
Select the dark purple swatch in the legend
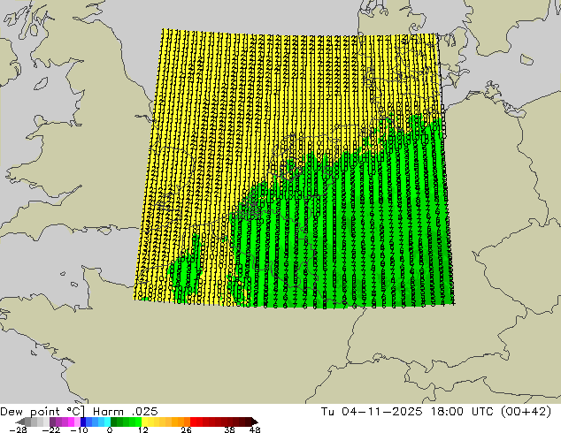click(x=52, y=422)
